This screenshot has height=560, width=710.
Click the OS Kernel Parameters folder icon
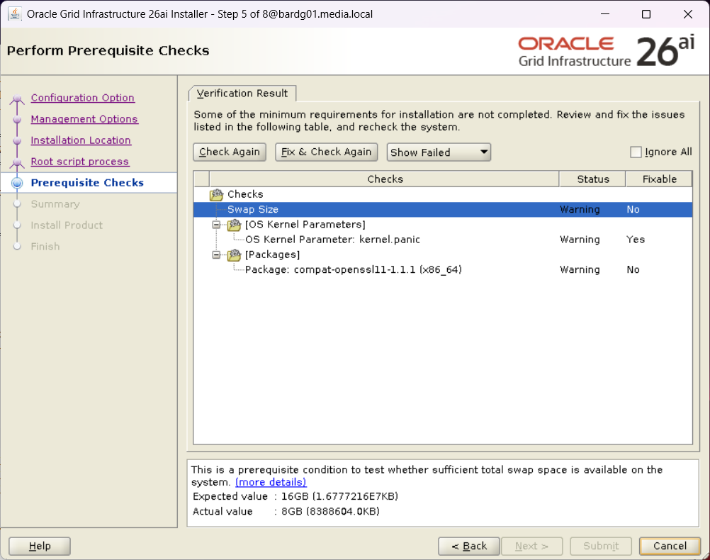click(x=234, y=225)
